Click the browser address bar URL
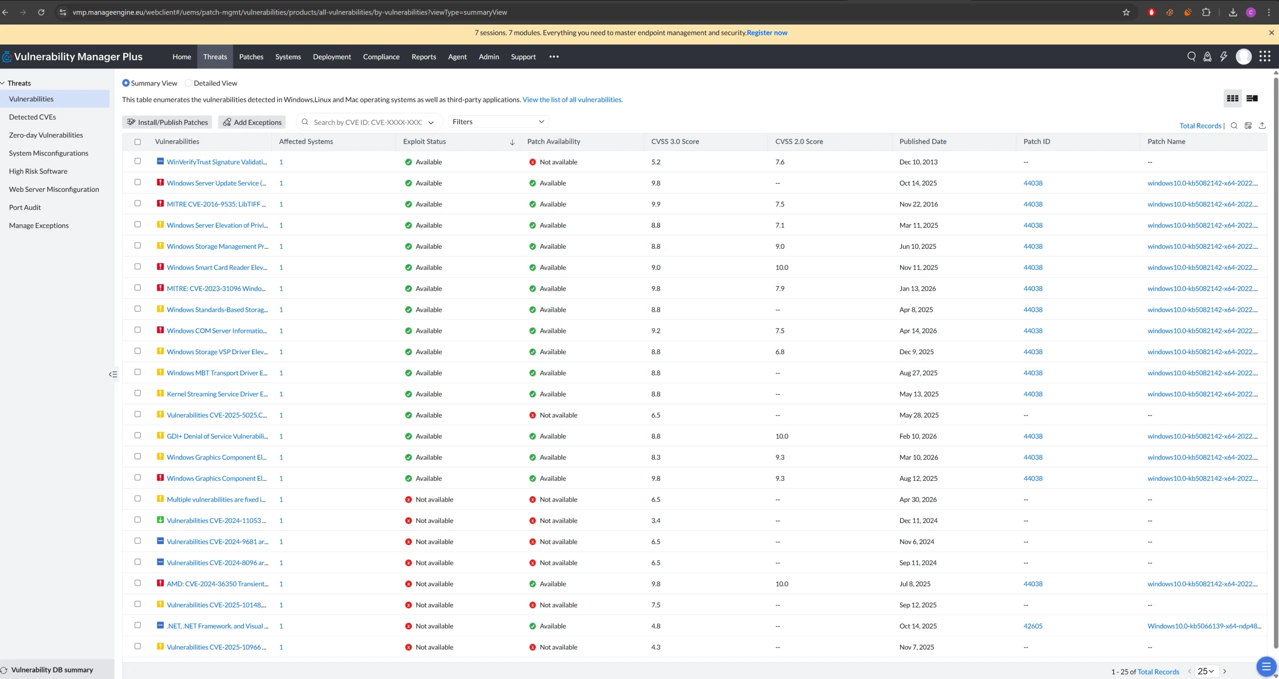Screen dimensions: 1279x679 click(x=290, y=12)
